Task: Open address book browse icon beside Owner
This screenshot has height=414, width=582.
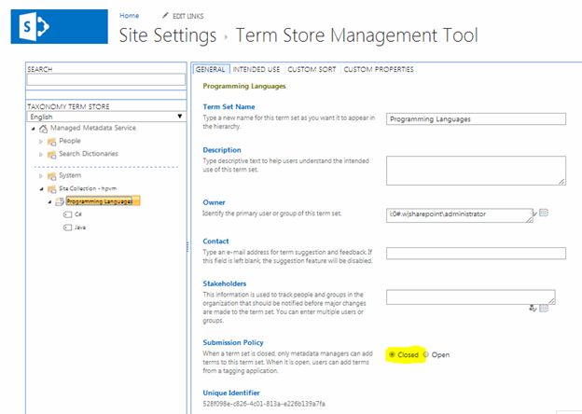Action: (544, 214)
